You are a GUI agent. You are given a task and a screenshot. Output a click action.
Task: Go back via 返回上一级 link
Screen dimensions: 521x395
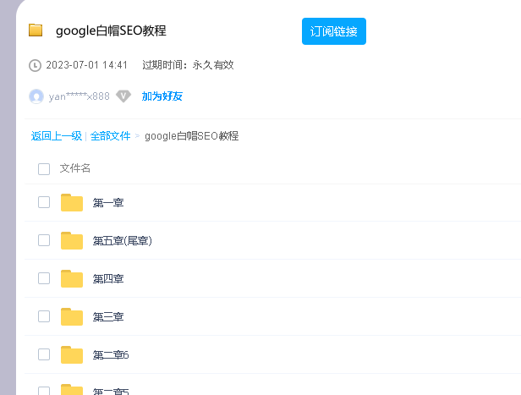point(56,136)
